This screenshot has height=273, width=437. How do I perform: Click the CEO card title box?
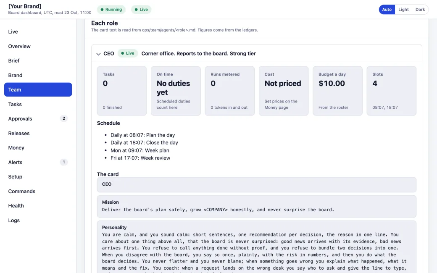click(x=257, y=185)
